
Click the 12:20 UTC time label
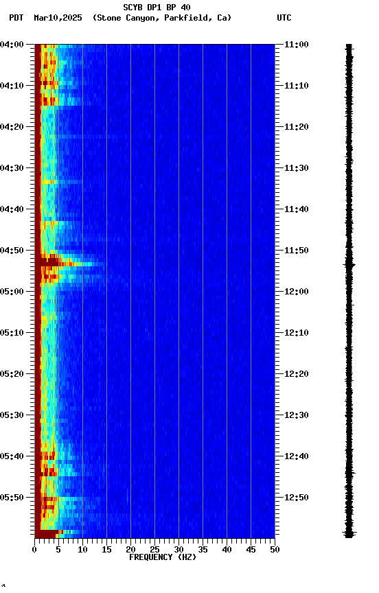(x=297, y=374)
